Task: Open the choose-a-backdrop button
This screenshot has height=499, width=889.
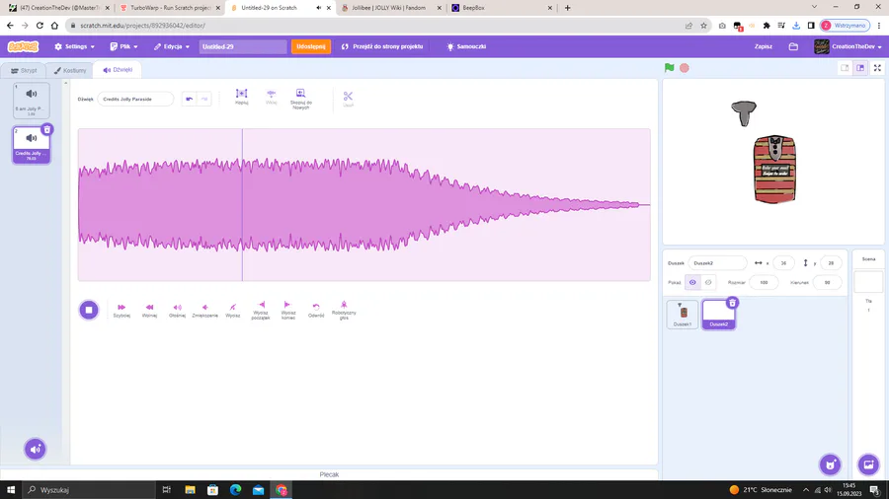Action: tap(868, 464)
